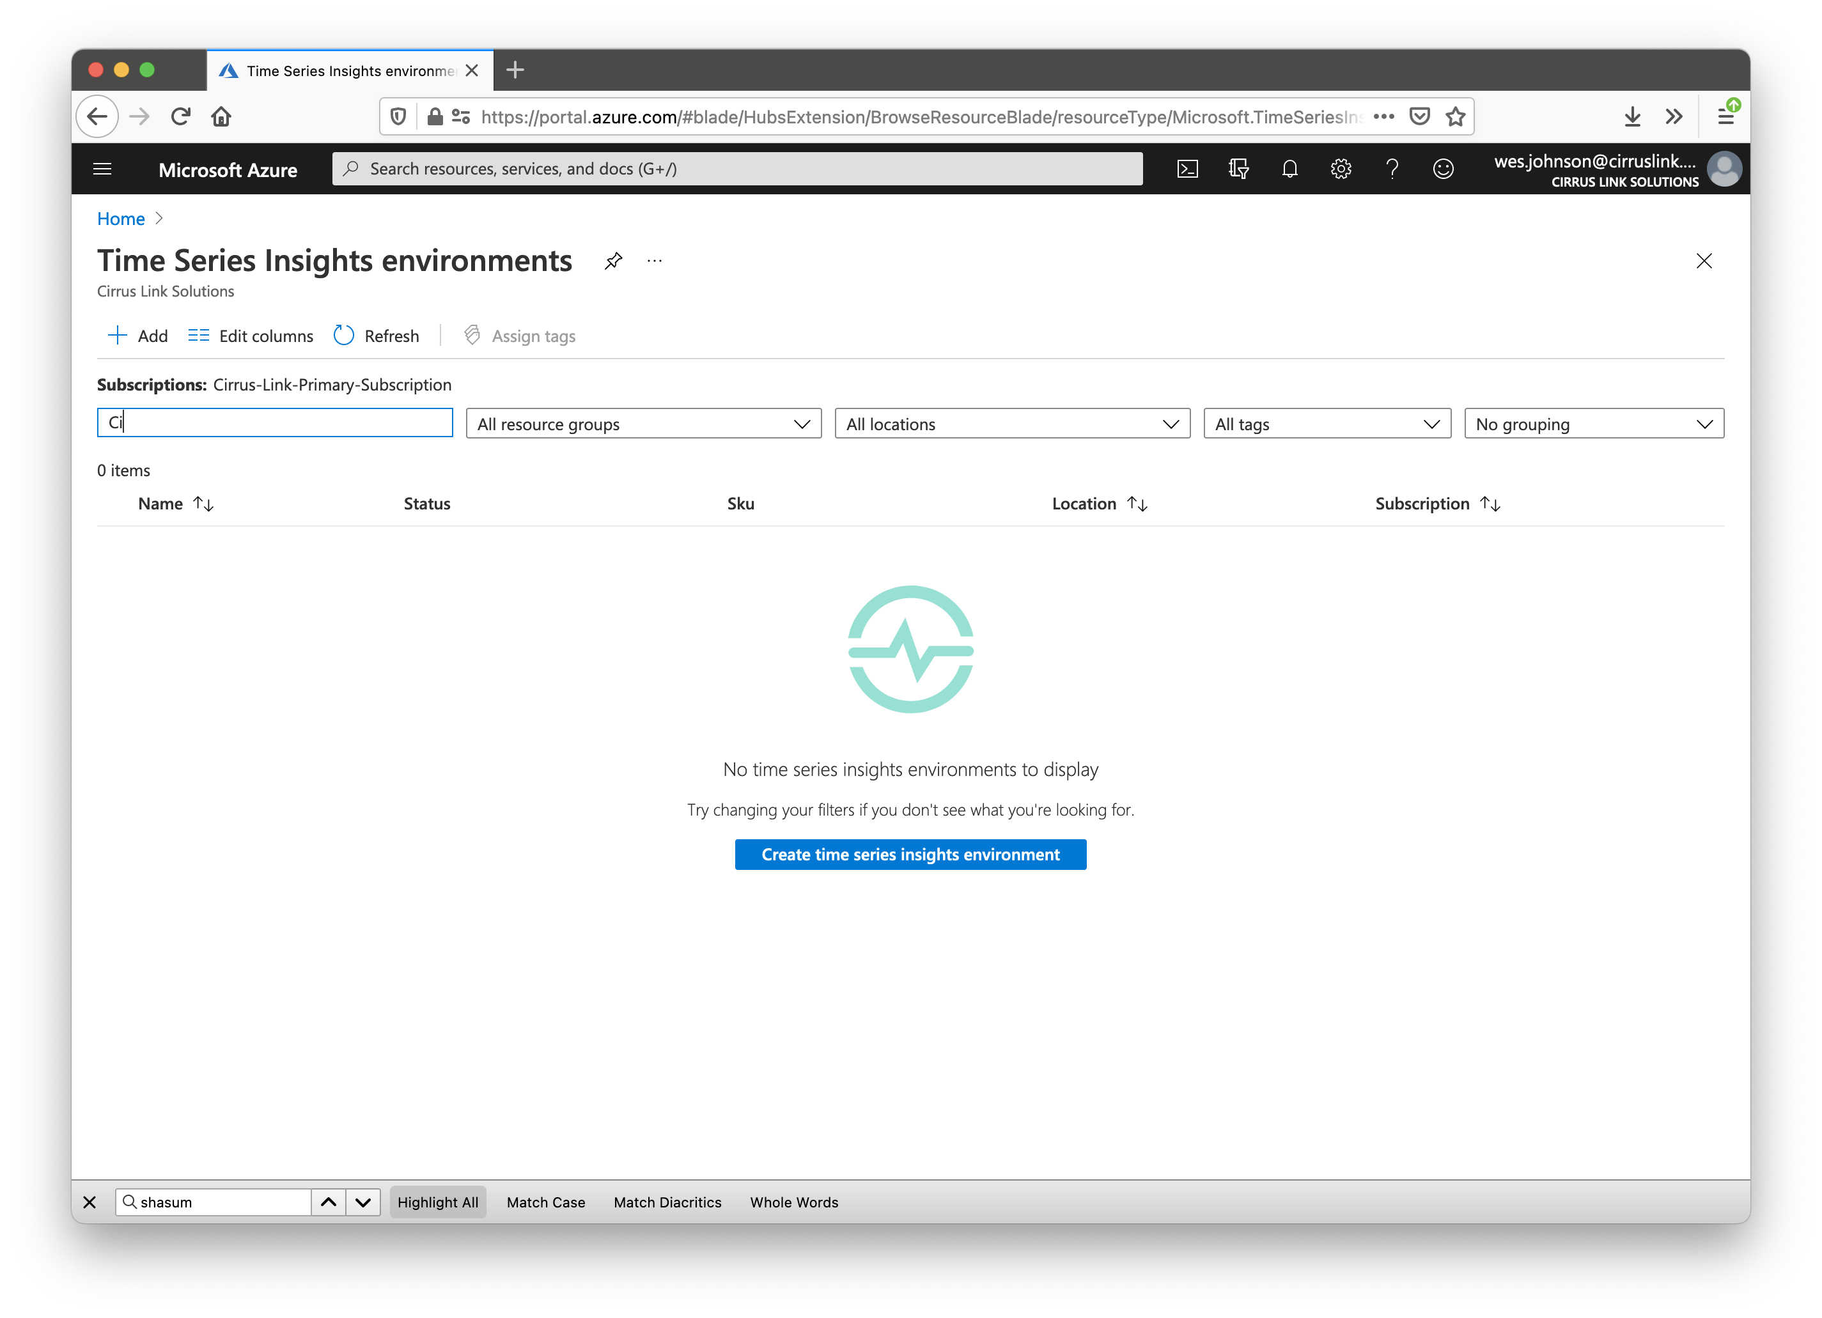Toggle Whole Words option

tap(794, 1202)
